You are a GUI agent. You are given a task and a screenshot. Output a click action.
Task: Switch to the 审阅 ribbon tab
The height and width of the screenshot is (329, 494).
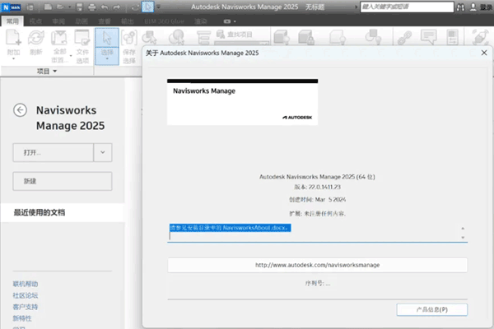tap(58, 21)
